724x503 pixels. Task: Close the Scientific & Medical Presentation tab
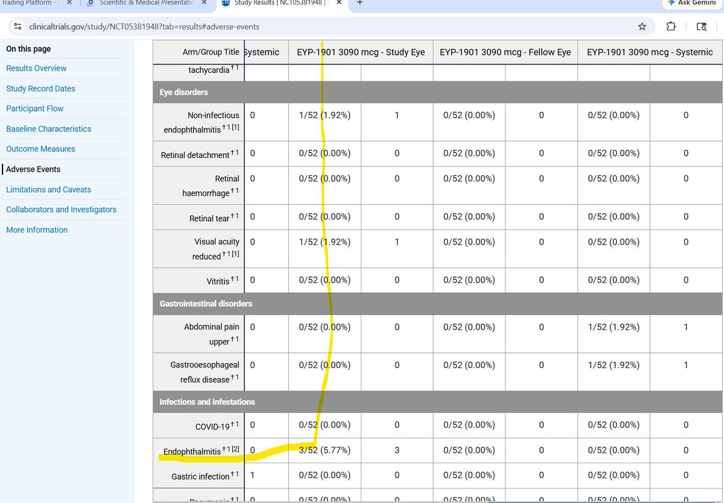click(x=204, y=3)
